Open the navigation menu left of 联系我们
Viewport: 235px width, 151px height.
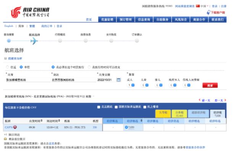(x=199, y=19)
